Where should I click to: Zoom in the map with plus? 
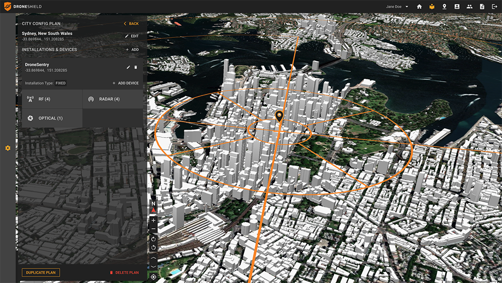(153, 221)
